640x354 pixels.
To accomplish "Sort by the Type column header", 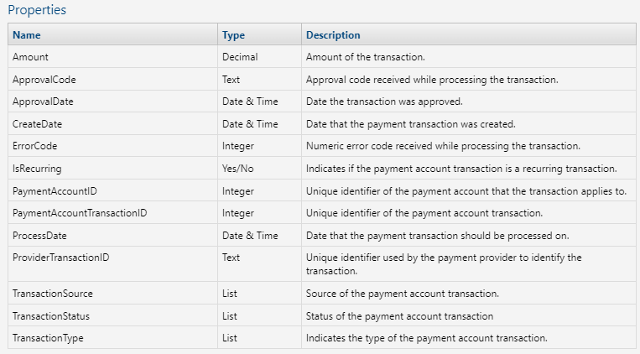I will click(233, 35).
